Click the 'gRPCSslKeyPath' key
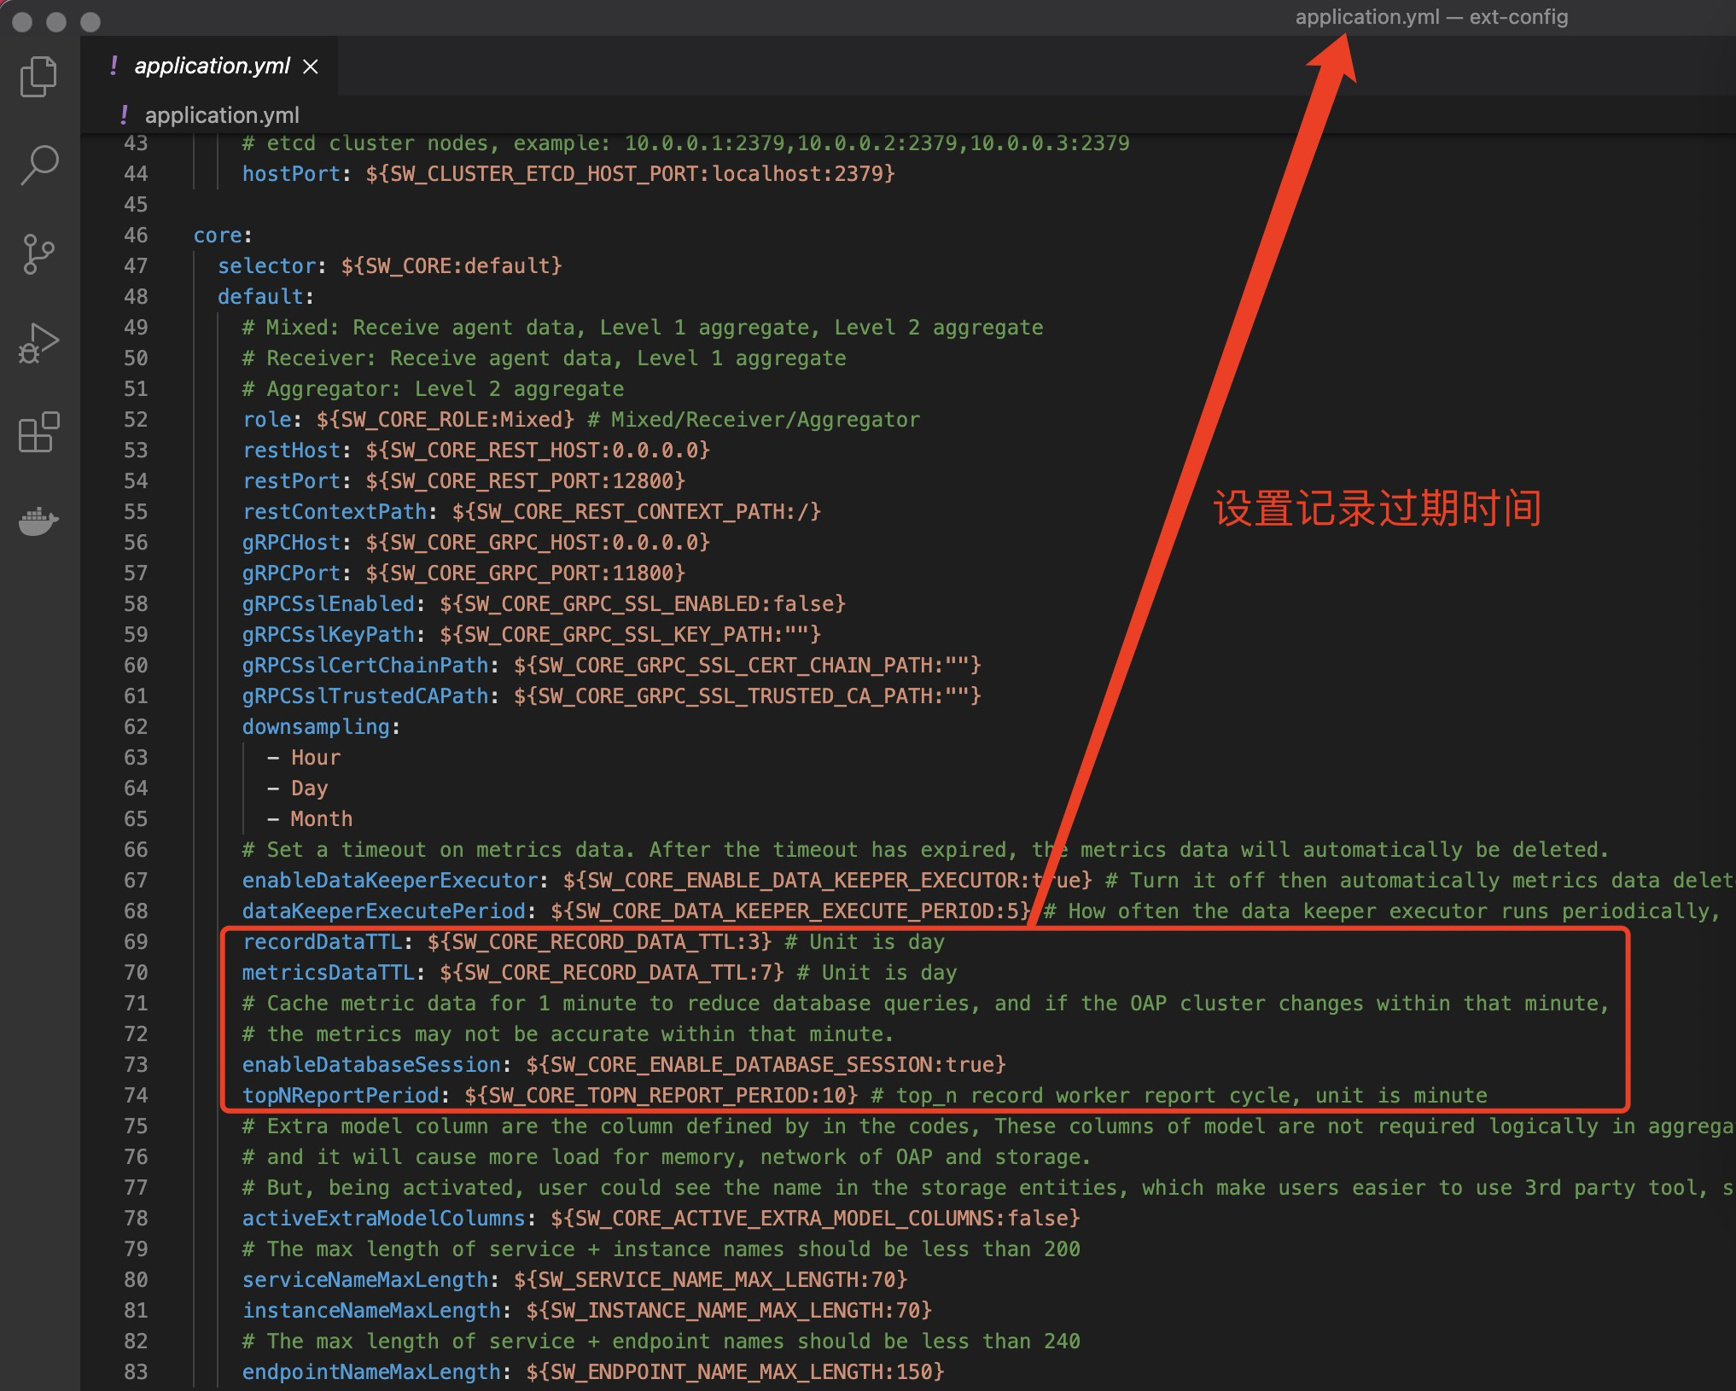 coord(329,634)
